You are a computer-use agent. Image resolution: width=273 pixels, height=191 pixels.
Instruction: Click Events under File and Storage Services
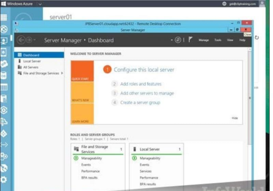86,165
